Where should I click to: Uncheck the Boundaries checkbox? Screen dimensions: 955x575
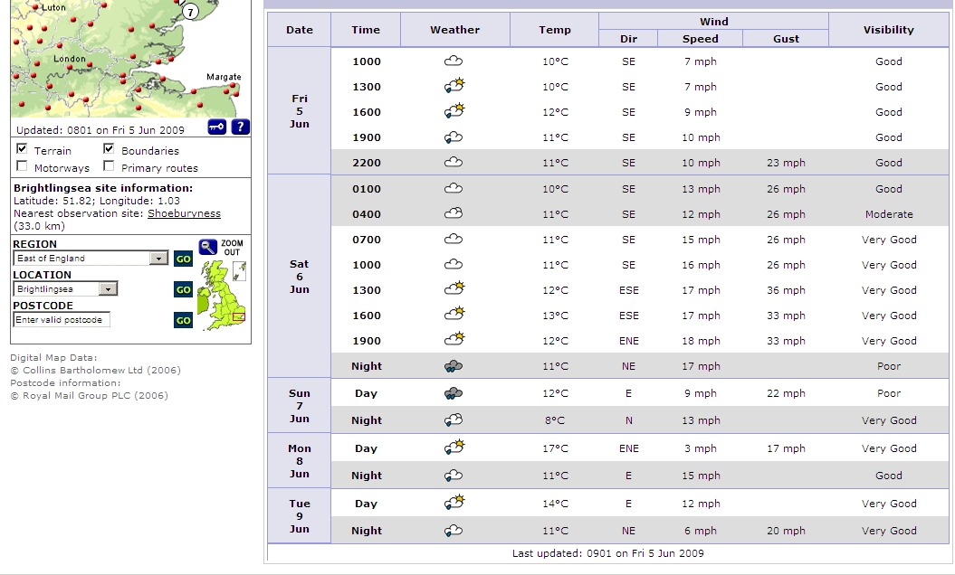point(110,149)
